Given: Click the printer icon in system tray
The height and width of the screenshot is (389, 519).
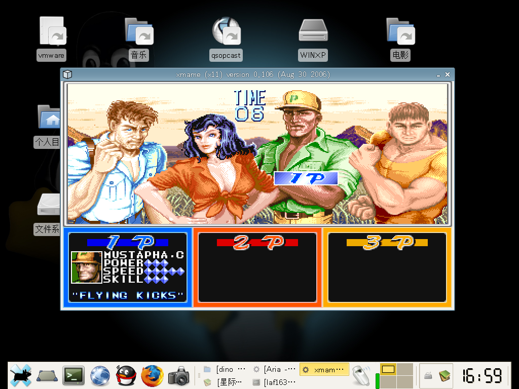Looking at the screenshot, I should click(x=428, y=375).
